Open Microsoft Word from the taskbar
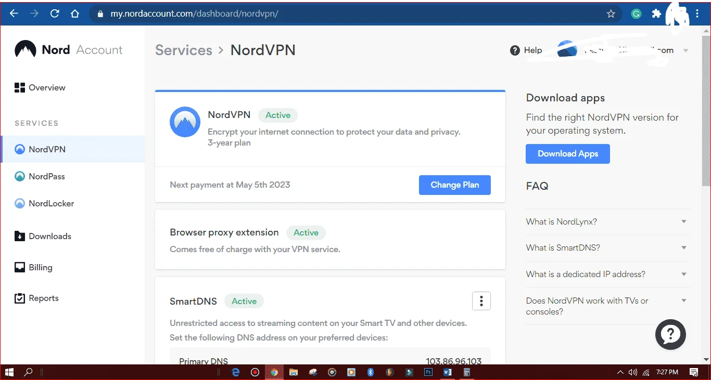The width and height of the screenshot is (711, 380). coord(448,372)
